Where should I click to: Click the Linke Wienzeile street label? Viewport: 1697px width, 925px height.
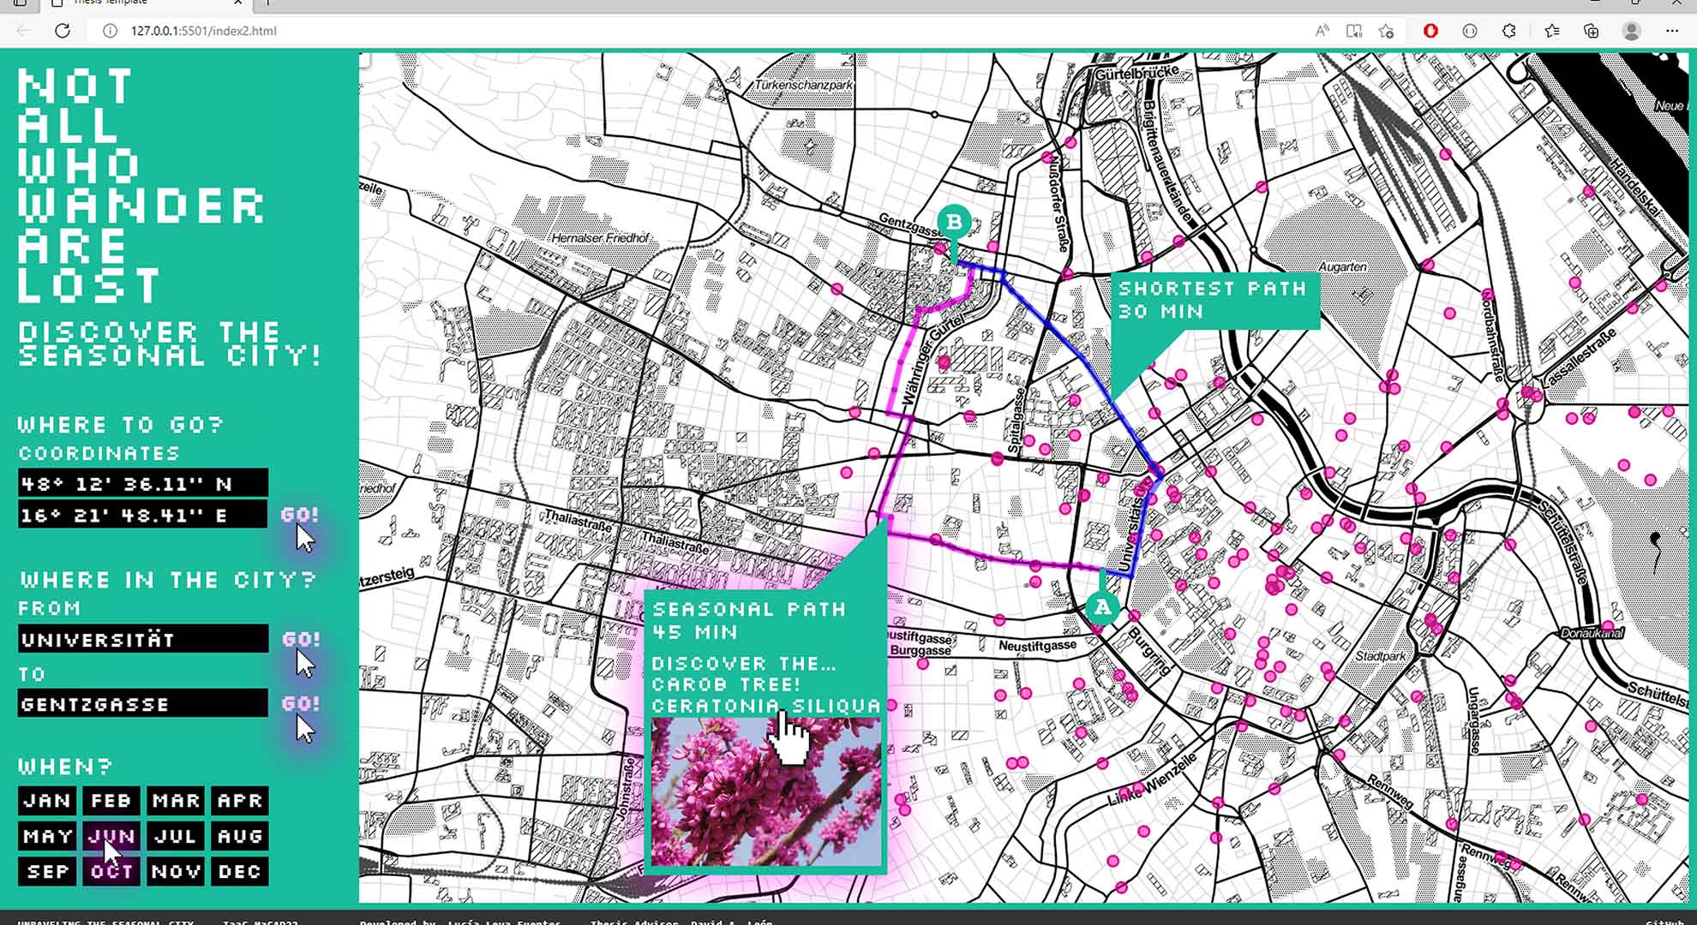pos(1152,780)
